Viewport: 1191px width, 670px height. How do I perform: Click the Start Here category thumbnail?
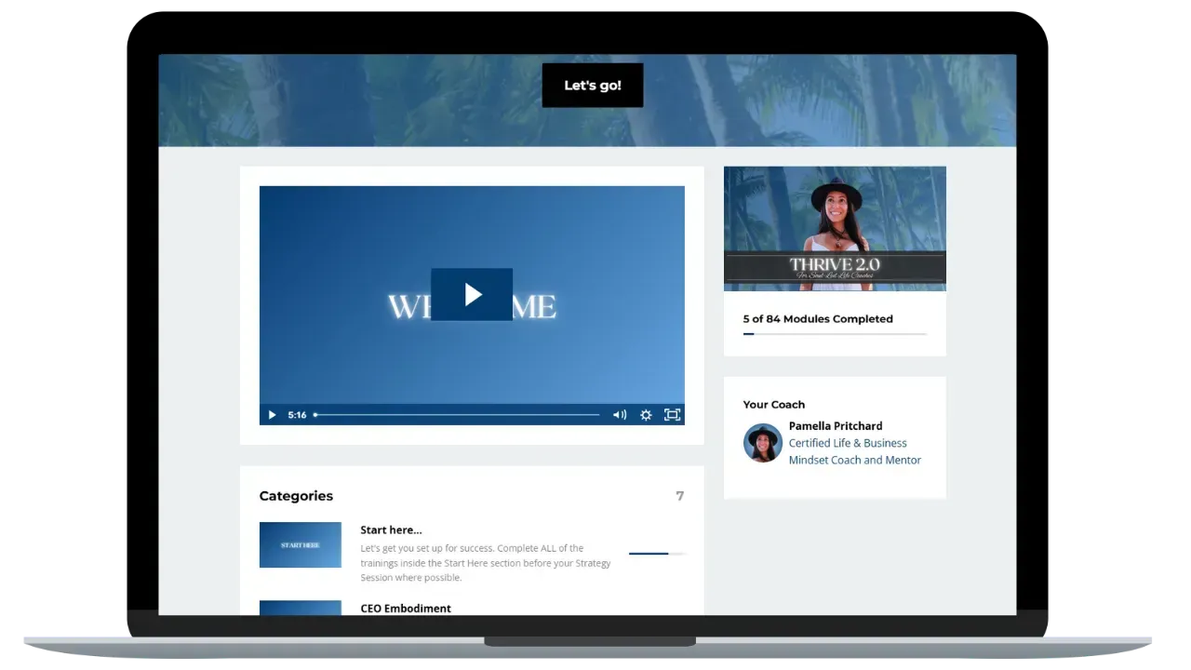pyautogui.click(x=300, y=545)
